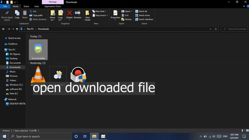This screenshot has width=249, height=140.
Task: Open the Copy to dropdown
Action: pyautogui.click(x=60, y=16)
